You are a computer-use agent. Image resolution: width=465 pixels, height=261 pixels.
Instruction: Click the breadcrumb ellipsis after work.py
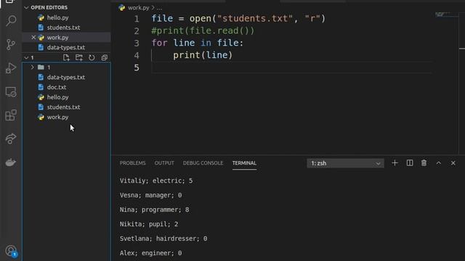point(159,8)
